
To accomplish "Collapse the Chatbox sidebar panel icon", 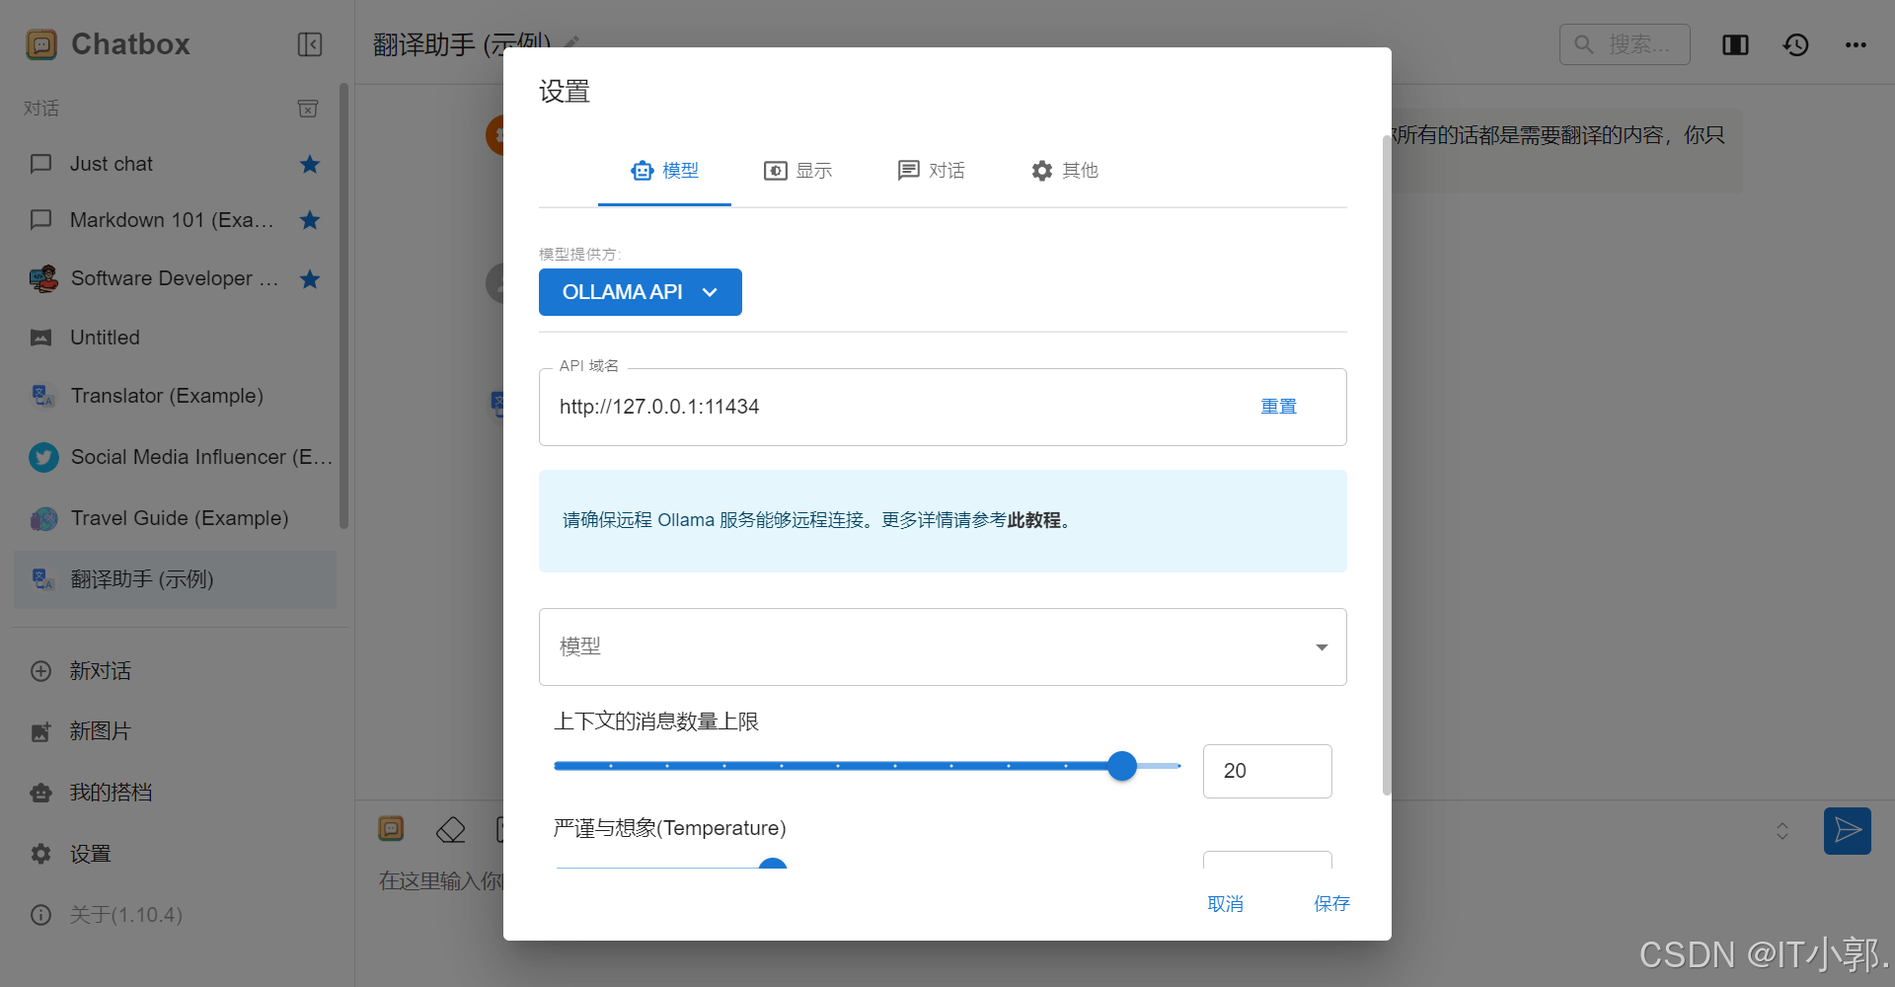I will point(310,44).
